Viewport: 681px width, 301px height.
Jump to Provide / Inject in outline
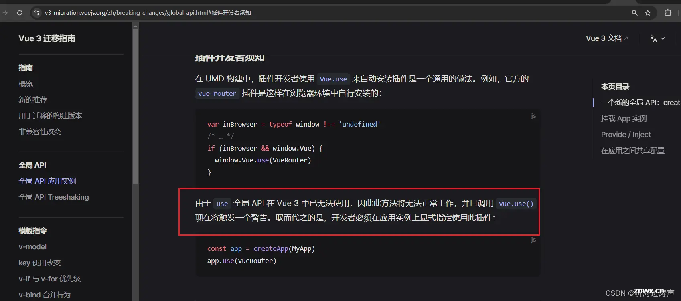click(x=626, y=135)
